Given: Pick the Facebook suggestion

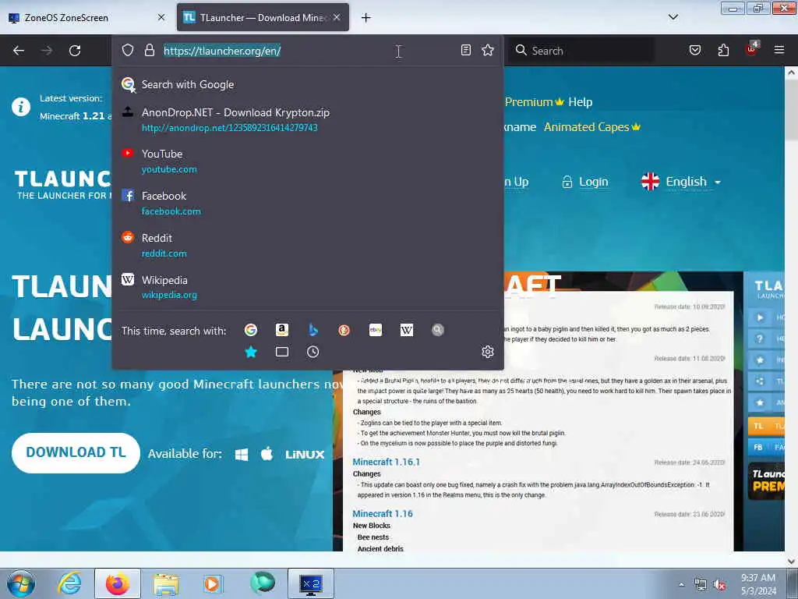Looking at the screenshot, I should click(x=308, y=204).
